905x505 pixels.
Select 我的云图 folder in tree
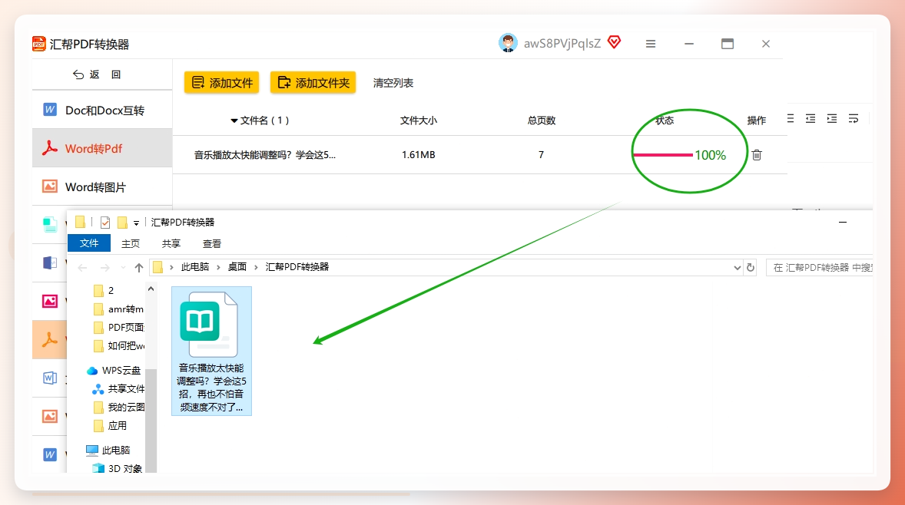pyautogui.click(x=118, y=407)
